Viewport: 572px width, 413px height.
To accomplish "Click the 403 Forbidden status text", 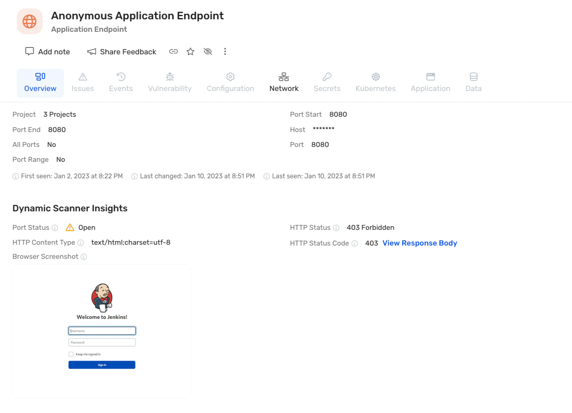I will (x=370, y=227).
